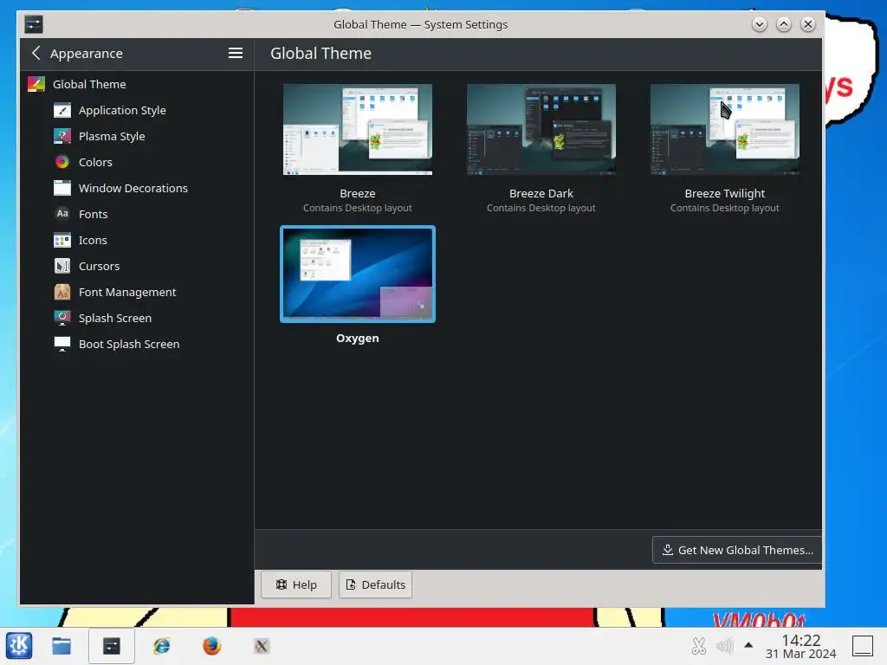The width and height of the screenshot is (887, 665).
Task: Open Fonts settings label
Action: pyautogui.click(x=94, y=215)
